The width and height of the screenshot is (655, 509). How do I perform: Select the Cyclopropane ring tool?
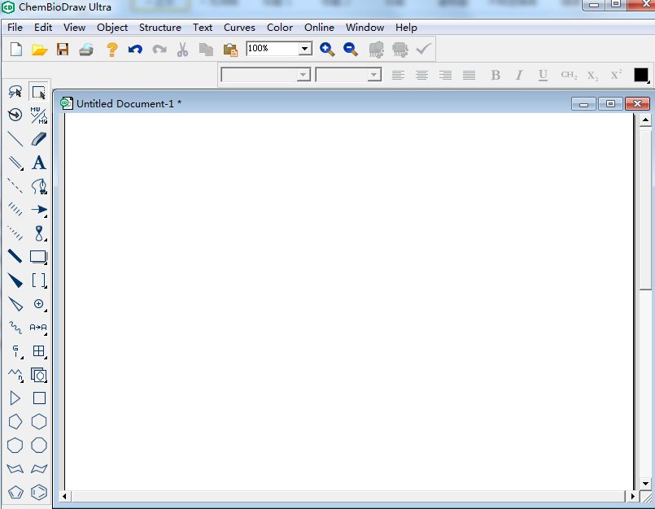pos(15,398)
